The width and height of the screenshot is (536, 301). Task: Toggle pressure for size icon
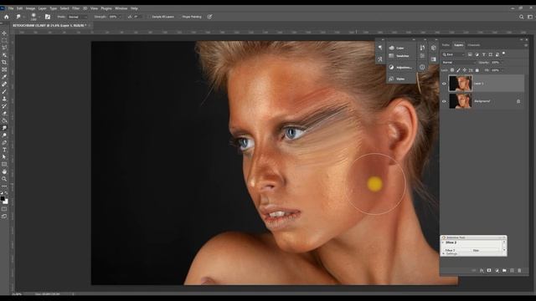point(209,17)
